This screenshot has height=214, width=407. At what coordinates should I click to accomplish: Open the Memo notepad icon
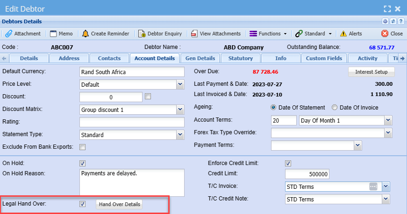click(x=53, y=34)
